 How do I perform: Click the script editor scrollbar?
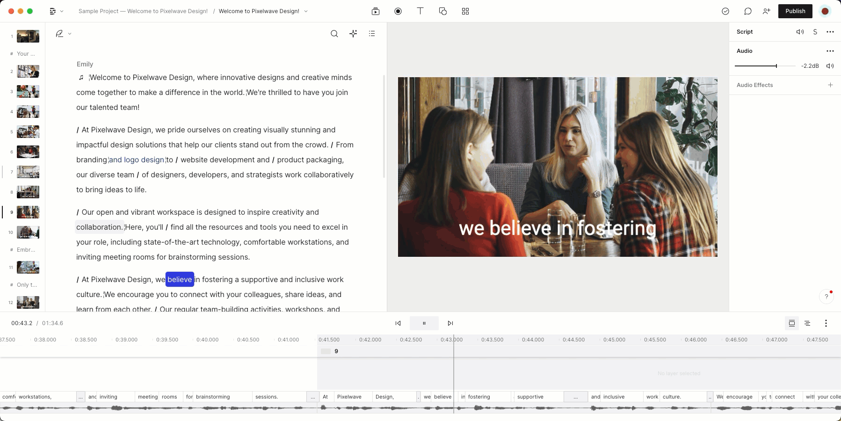coord(384,126)
